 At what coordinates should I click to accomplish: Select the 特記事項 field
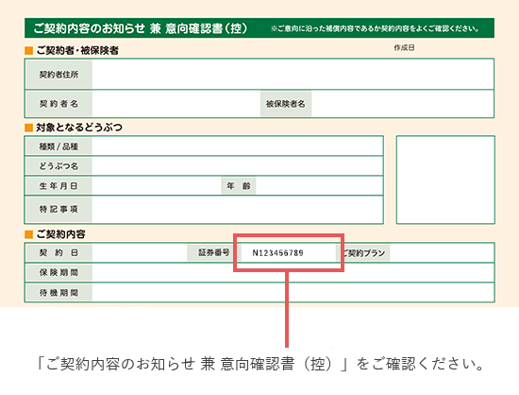click(237, 210)
